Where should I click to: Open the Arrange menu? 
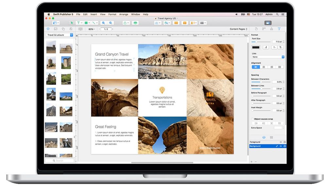coord(124,14)
